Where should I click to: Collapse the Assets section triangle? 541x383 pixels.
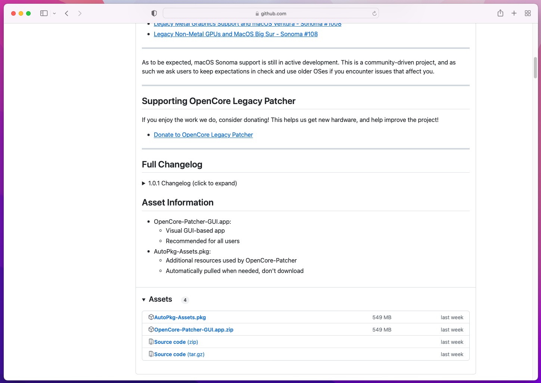[144, 300]
